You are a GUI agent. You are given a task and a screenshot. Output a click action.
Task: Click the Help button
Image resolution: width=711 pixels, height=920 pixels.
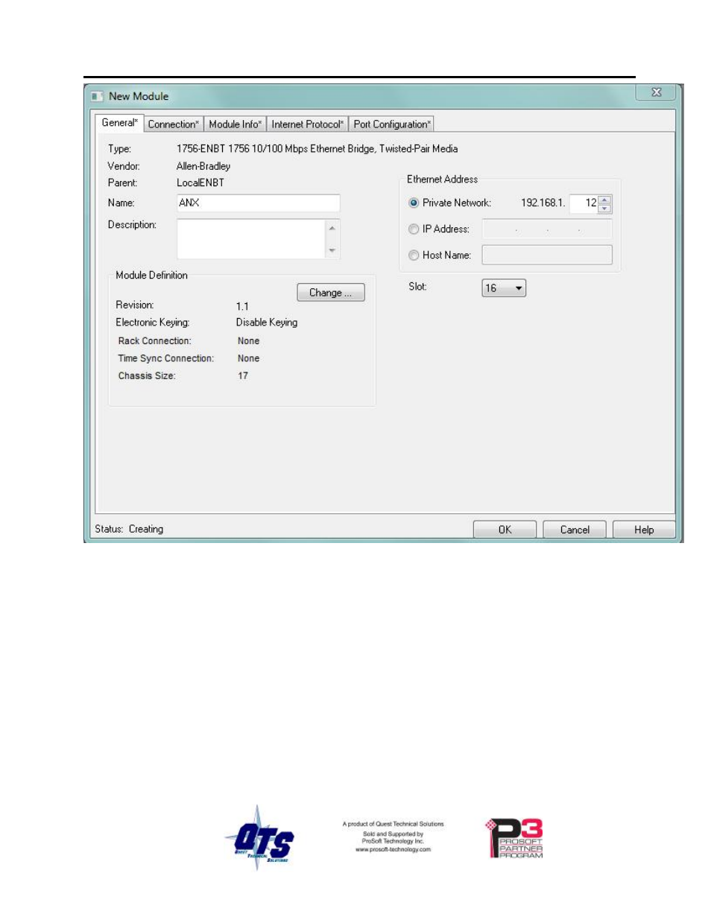[644, 530]
